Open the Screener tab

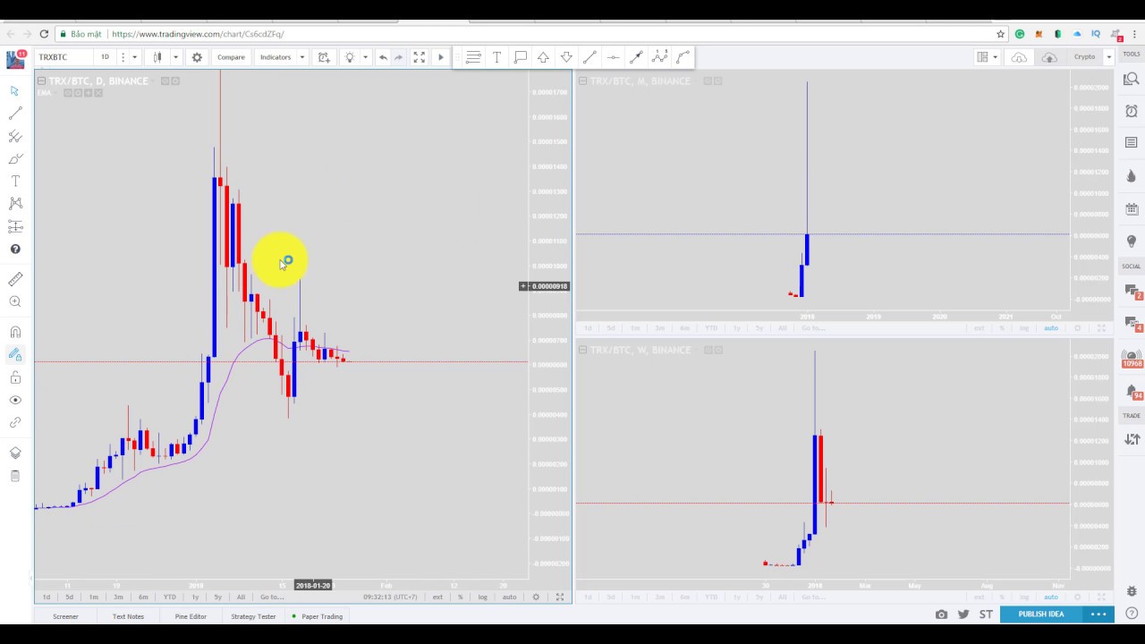(x=65, y=616)
